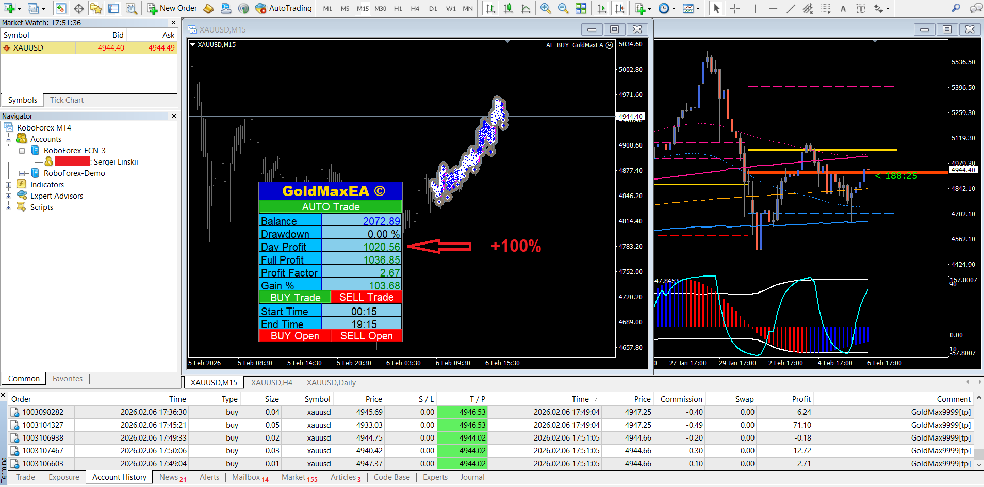Select the Text tool marked A
Image resolution: width=984 pixels, height=487 pixels.
coord(843,8)
